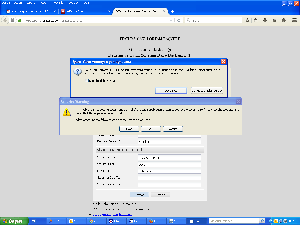
Task: Click 'Yan uygulamaları durdur' button
Action: click(x=207, y=91)
